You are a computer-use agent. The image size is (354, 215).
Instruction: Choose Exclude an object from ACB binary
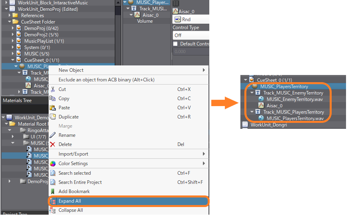point(129,80)
